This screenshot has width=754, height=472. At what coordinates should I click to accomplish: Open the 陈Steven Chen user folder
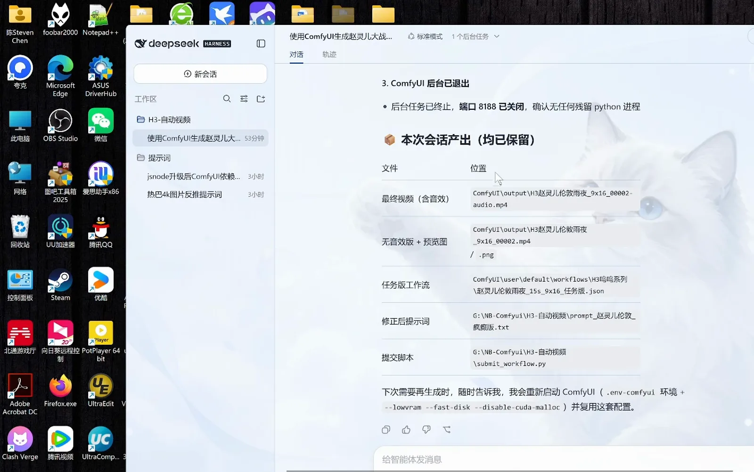click(20, 24)
